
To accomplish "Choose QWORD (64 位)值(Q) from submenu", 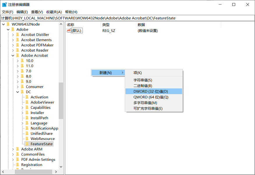I will pos(154,97).
